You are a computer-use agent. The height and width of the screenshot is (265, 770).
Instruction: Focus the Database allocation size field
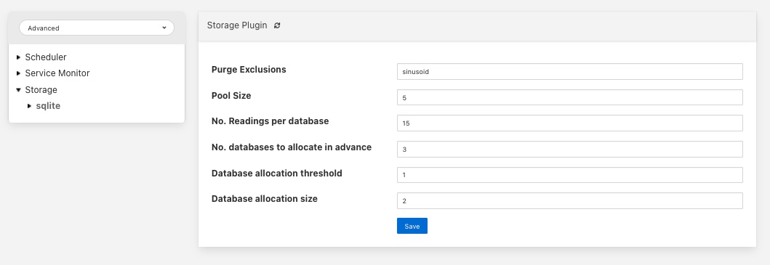coord(569,200)
